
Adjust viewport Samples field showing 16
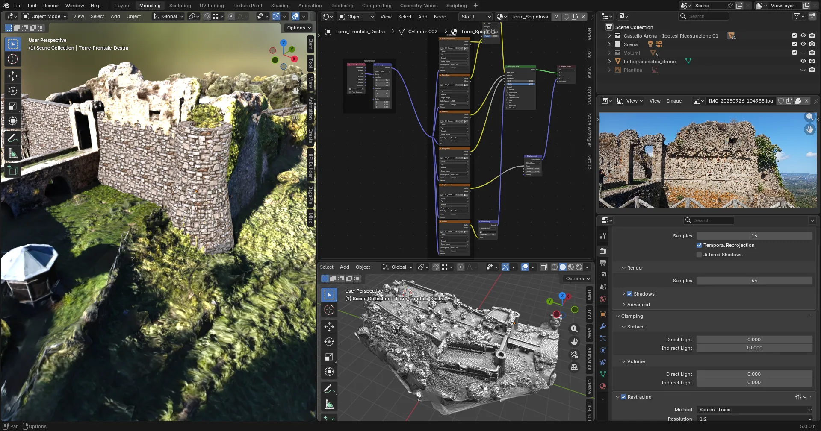coord(754,236)
